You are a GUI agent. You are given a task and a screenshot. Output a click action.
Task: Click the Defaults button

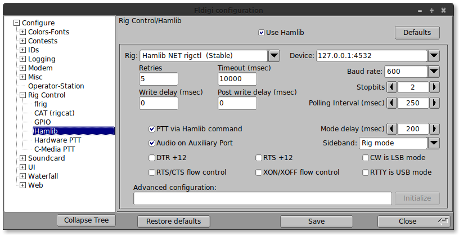click(x=417, y=33)
